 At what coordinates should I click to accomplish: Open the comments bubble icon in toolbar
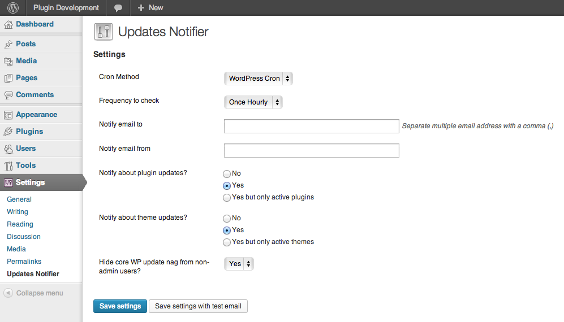(118, 8)
